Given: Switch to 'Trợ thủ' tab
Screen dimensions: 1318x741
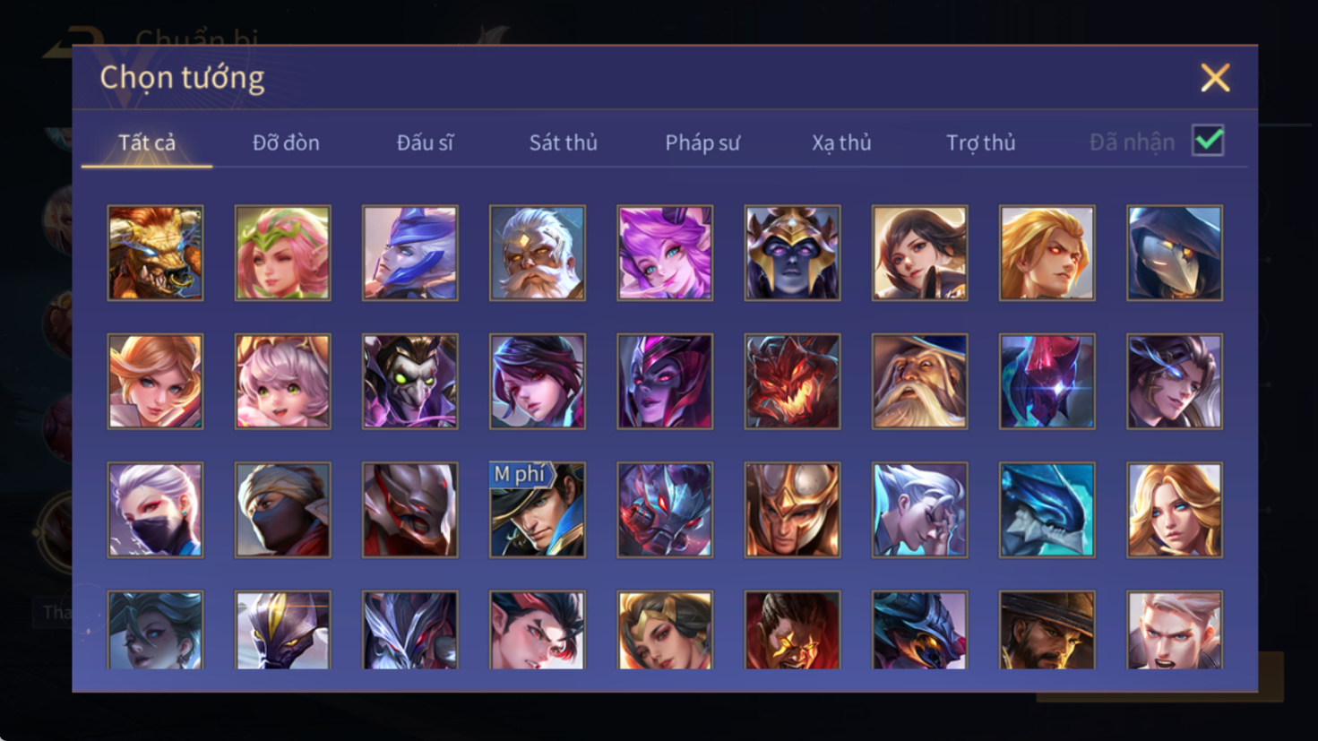Looking at the screenshot, I should (x=981, y=142).
